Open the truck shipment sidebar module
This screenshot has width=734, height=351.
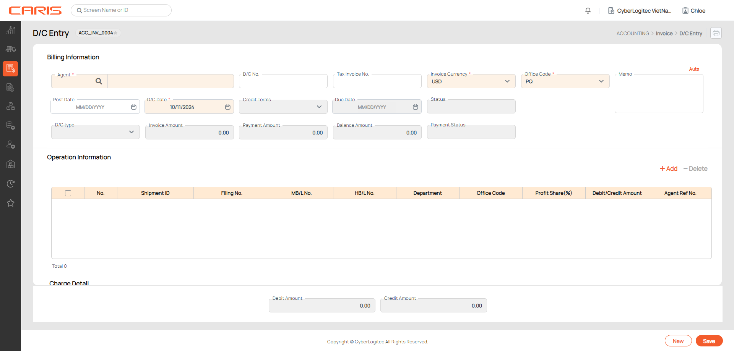coord(11,49)
